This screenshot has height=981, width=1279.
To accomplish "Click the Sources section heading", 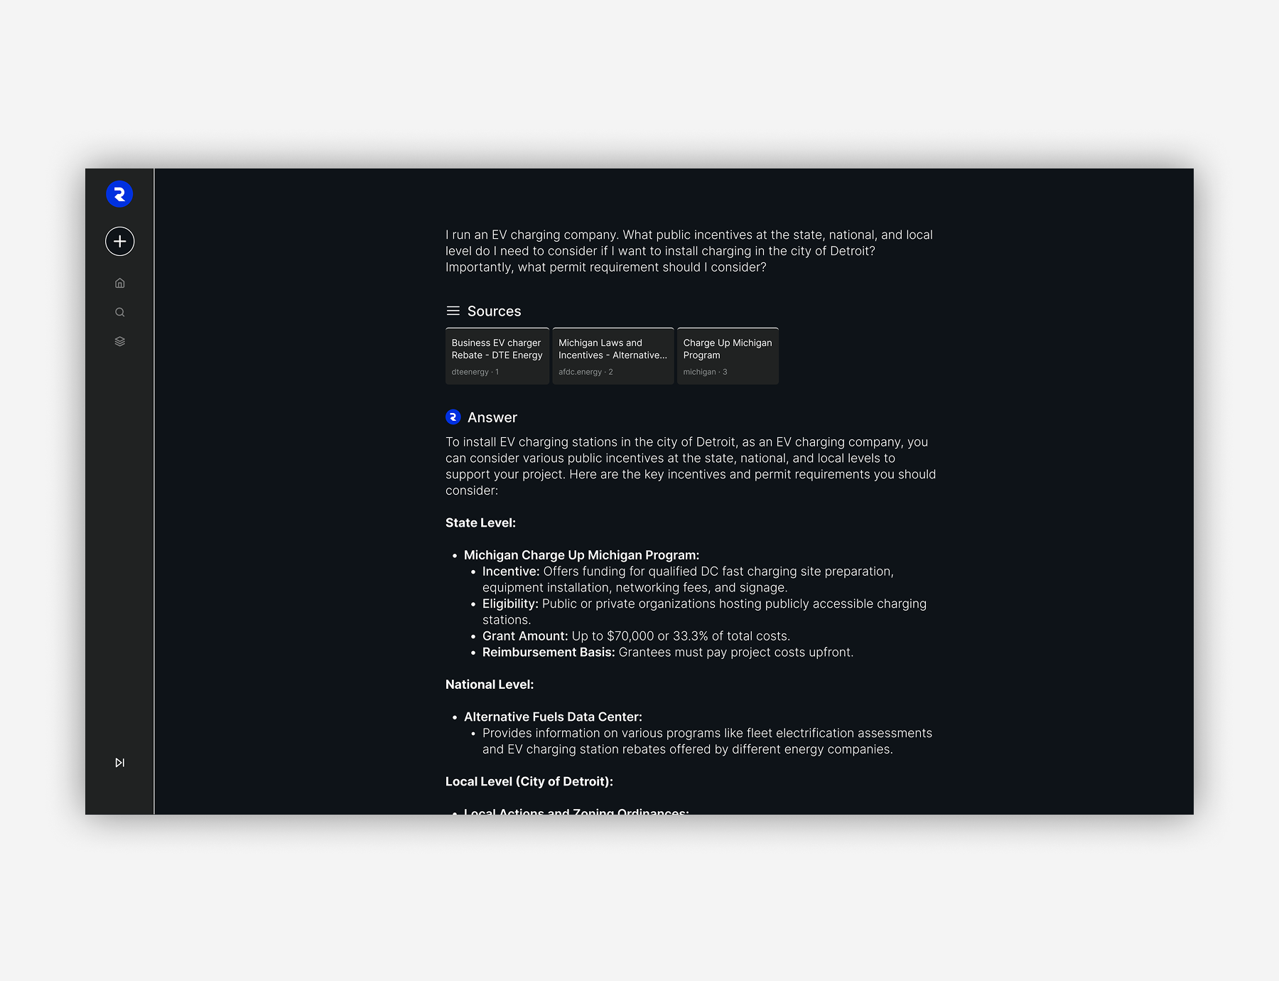I will [x=494, y=311].
